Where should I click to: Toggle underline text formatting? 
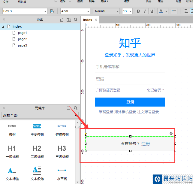click(152, 11)
